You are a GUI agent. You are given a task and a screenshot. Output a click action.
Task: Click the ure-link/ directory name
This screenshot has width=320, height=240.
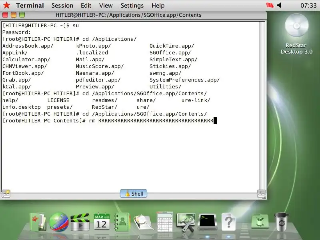click(196, 100)
